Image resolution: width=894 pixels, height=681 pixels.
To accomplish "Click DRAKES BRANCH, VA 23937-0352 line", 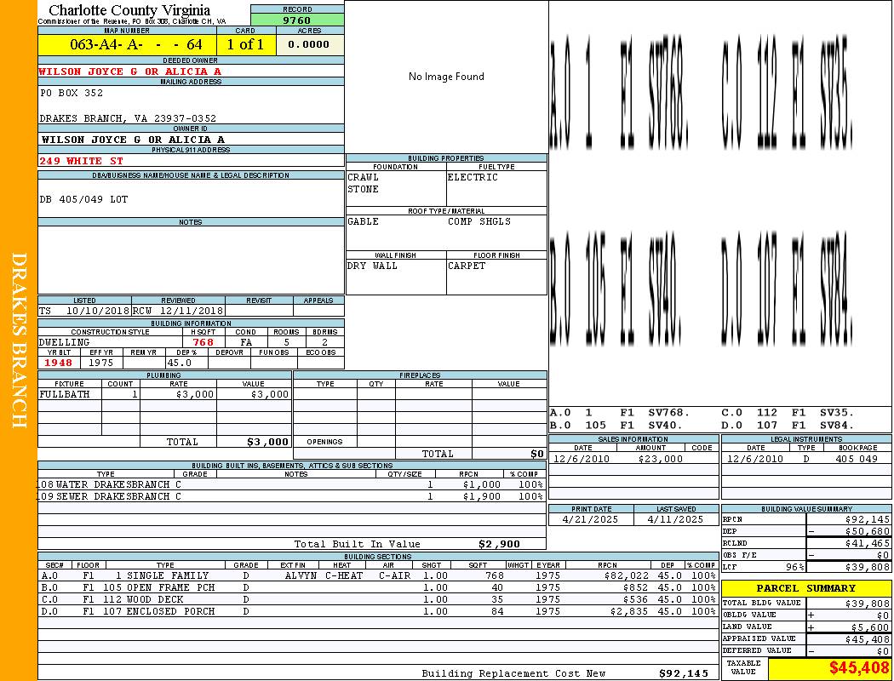I will (x=128, y=118).
